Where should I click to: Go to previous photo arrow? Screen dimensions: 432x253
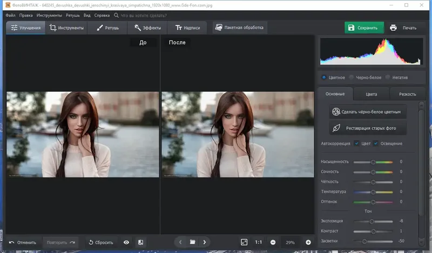180,243
